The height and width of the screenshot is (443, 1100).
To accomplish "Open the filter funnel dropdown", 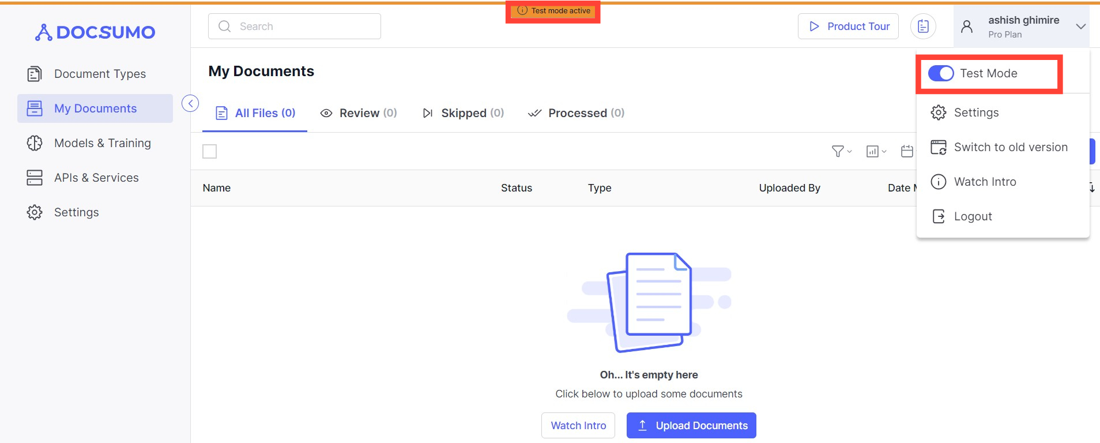I will tap(842, 151).
